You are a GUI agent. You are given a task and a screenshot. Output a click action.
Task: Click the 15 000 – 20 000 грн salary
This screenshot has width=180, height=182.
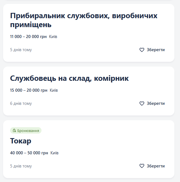[29, 90]
